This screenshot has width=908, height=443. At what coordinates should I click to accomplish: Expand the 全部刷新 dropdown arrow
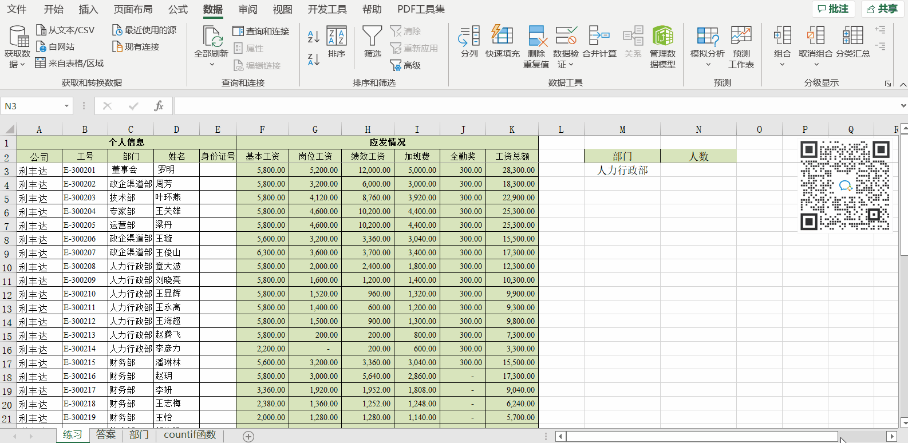[x=211, y=65]
